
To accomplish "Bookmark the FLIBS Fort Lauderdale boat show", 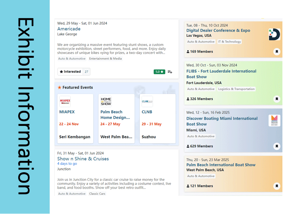I will pyautogui.click(x=276, y=99).
